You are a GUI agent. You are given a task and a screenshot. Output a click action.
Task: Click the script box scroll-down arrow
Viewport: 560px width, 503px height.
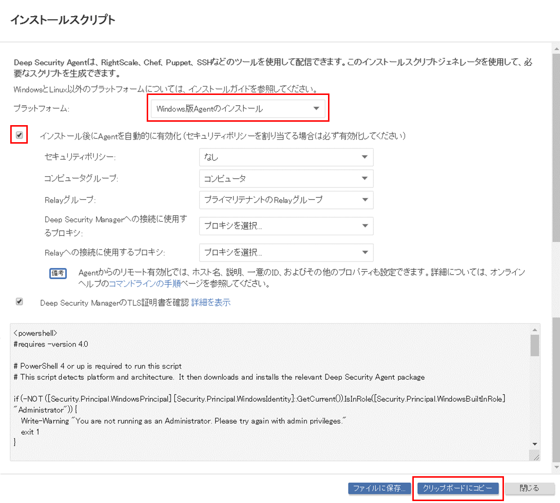[x=535, y=444]
